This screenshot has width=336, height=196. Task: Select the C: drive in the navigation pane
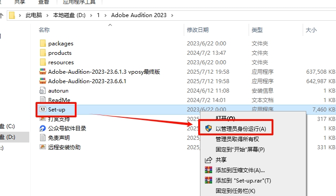click(8, 126)
